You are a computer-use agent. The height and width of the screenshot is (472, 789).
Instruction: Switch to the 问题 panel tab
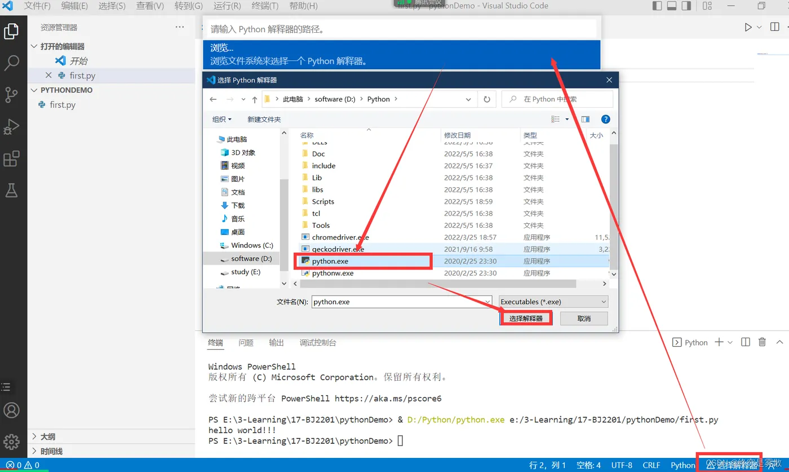[246, 342]
